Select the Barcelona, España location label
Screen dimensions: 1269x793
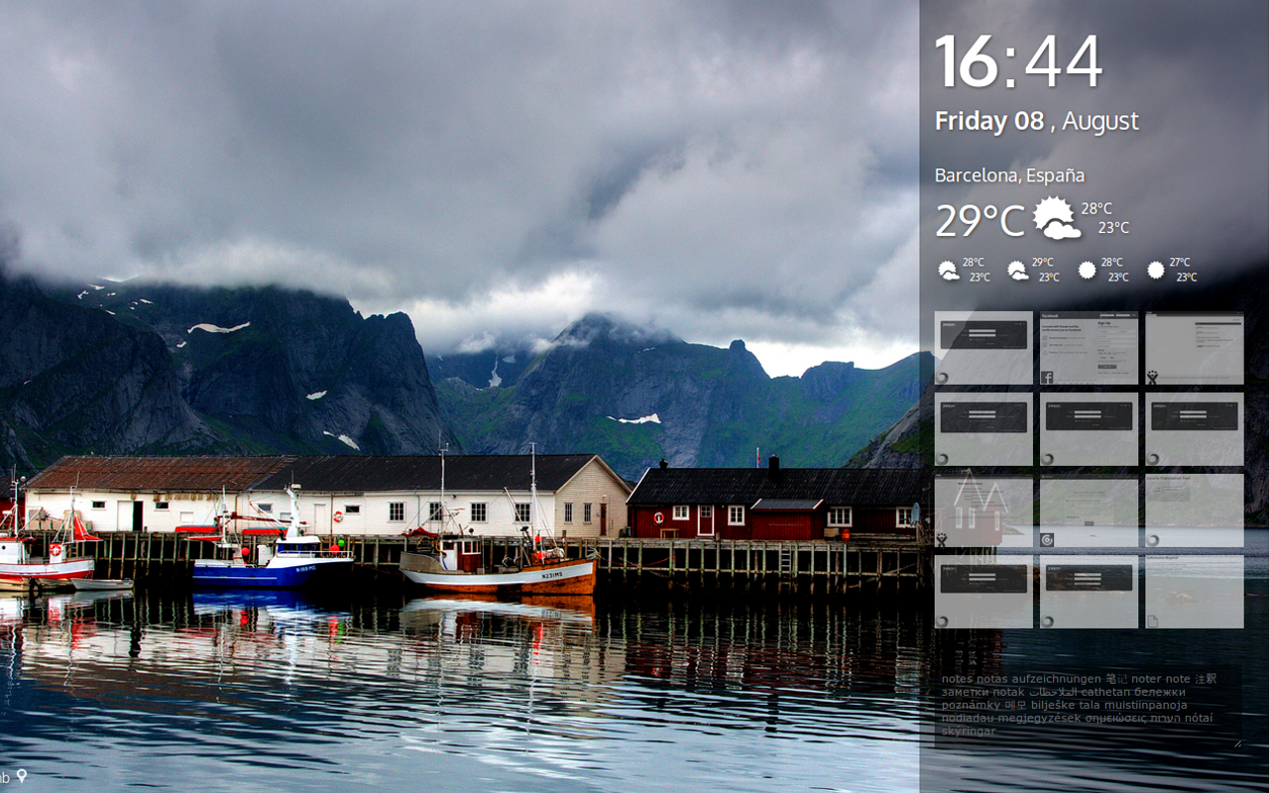point(1010,174)
